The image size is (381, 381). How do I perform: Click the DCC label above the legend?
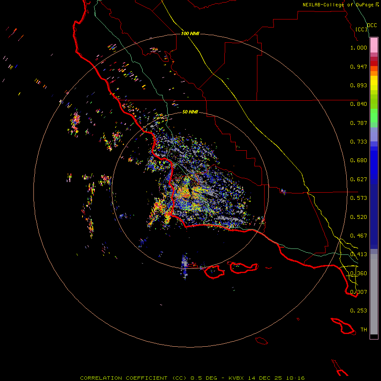point(372,25)
